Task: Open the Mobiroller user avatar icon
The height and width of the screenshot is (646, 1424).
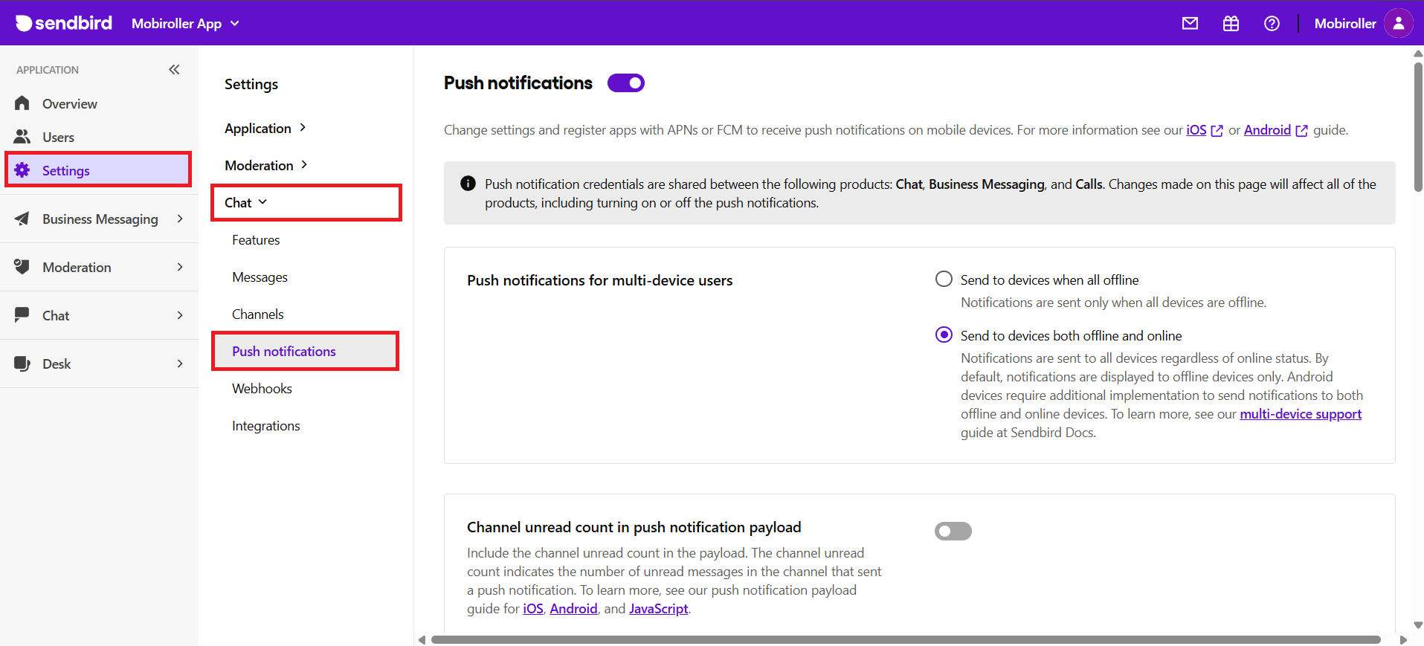Action: click(x=1398, y=23)
